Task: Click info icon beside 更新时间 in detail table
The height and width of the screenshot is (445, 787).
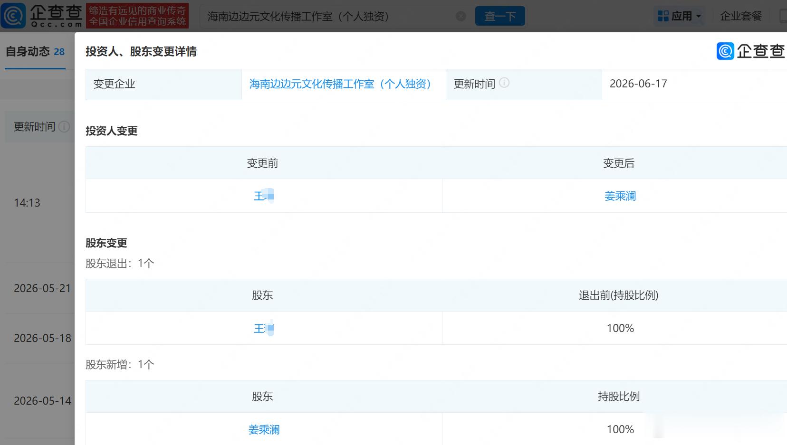Action: pyautogui.click(x=504, y=83)
